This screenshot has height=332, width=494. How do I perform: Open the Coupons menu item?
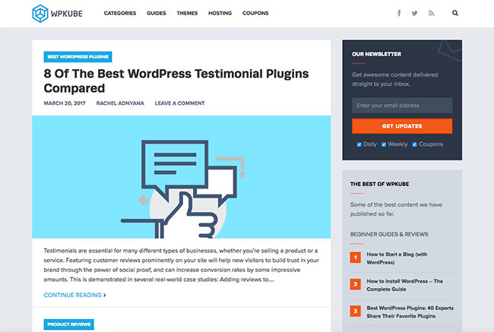tap(255, 13)
